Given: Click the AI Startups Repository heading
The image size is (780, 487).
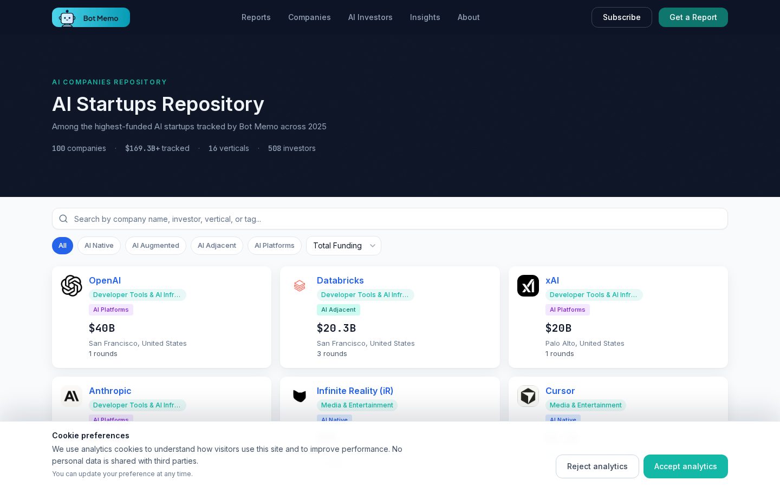Looking at the screenshot, I should (x=158, y=104).
